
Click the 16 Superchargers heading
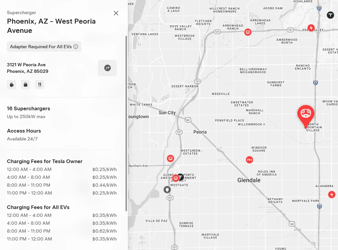coord(29,109)
